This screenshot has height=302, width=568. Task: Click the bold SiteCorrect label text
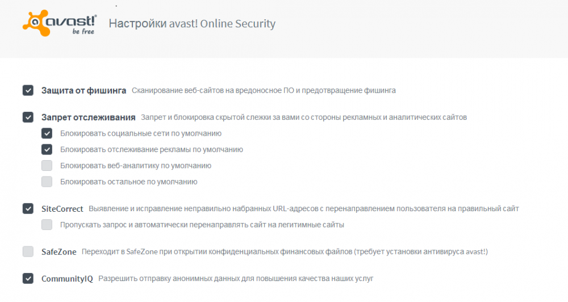click(62, 208)
